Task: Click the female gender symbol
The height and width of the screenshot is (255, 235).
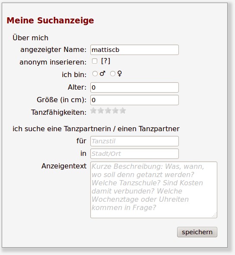Action: (120, 74)
